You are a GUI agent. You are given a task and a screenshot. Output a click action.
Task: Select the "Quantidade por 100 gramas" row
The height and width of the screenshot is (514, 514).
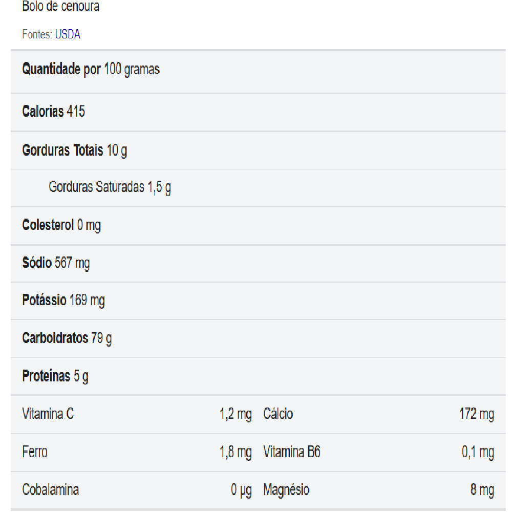[91, 70]
